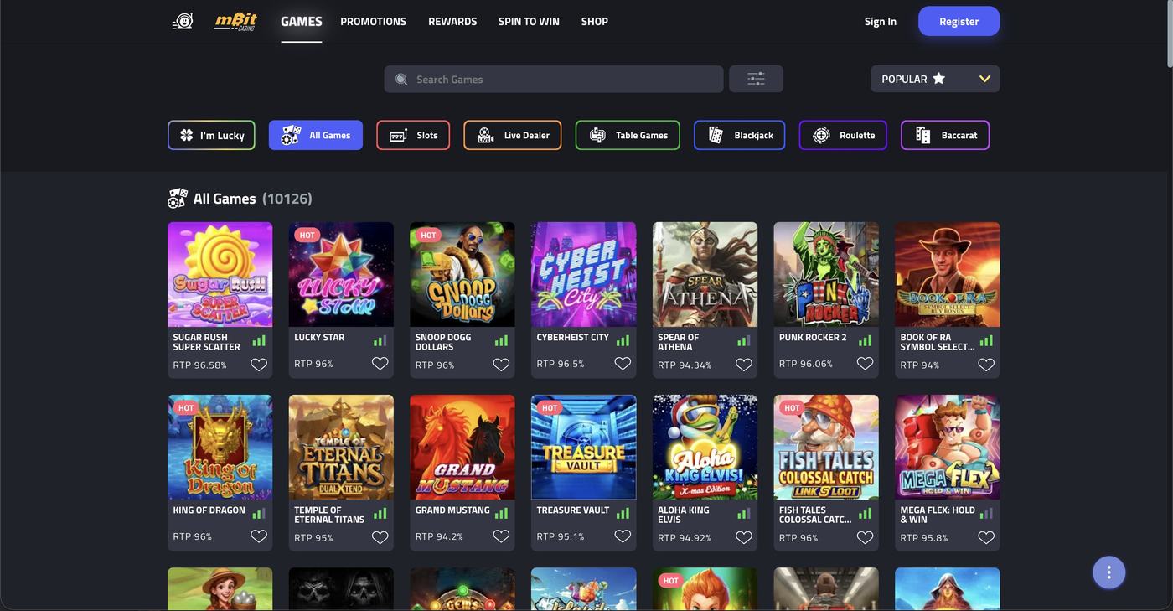Viewport: 1173px width, 611px height.
Task: Click the "RTP 96.58%" text
Action: (199, 365)
